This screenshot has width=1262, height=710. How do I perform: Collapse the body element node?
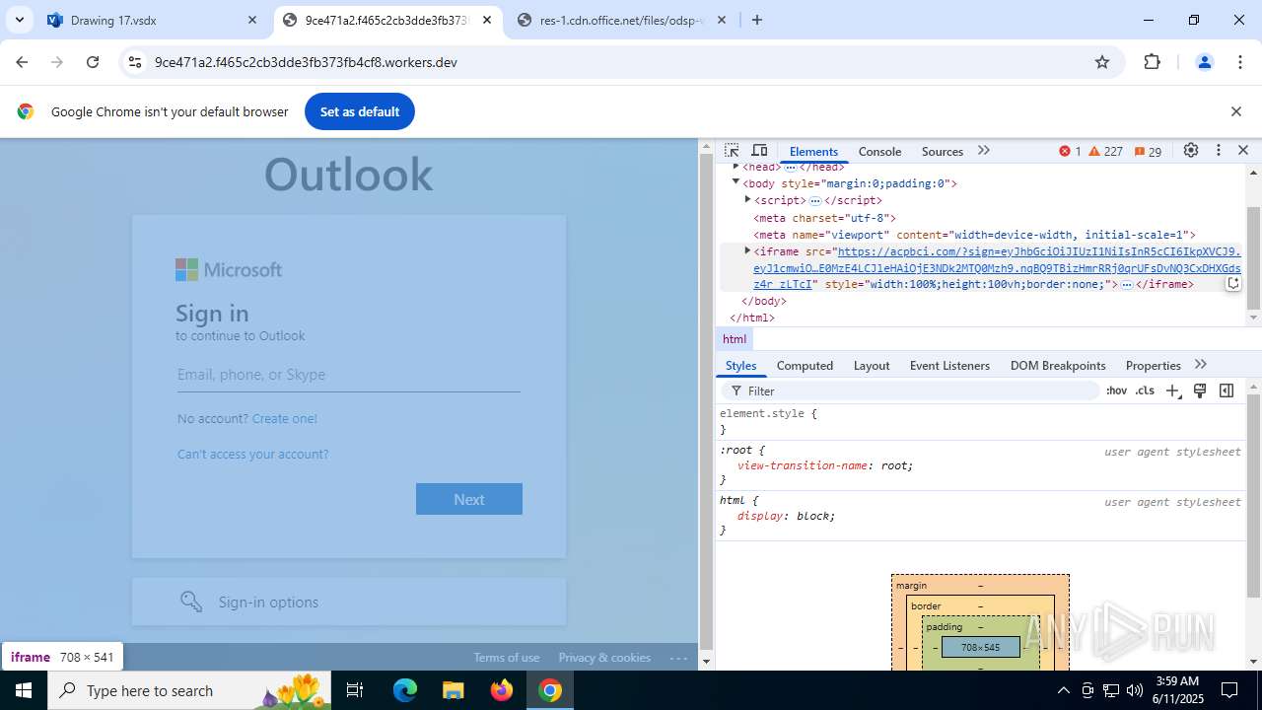pyautogui.click(x=736, y=182)
